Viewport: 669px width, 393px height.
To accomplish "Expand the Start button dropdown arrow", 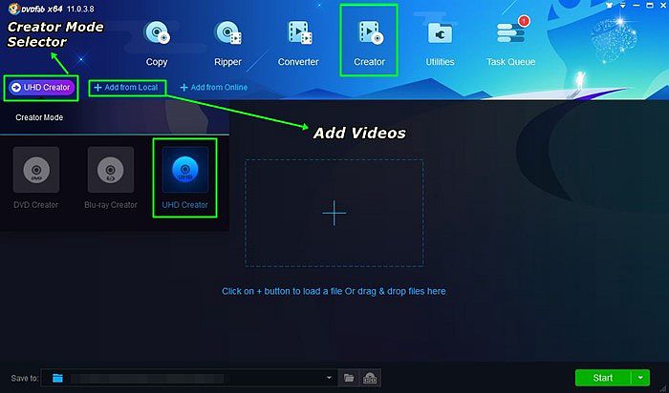I will [640, 378].
